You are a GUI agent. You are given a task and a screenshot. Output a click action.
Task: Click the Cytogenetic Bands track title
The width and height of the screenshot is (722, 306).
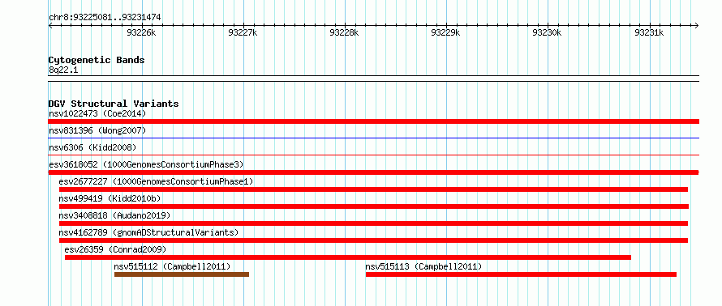97,60
